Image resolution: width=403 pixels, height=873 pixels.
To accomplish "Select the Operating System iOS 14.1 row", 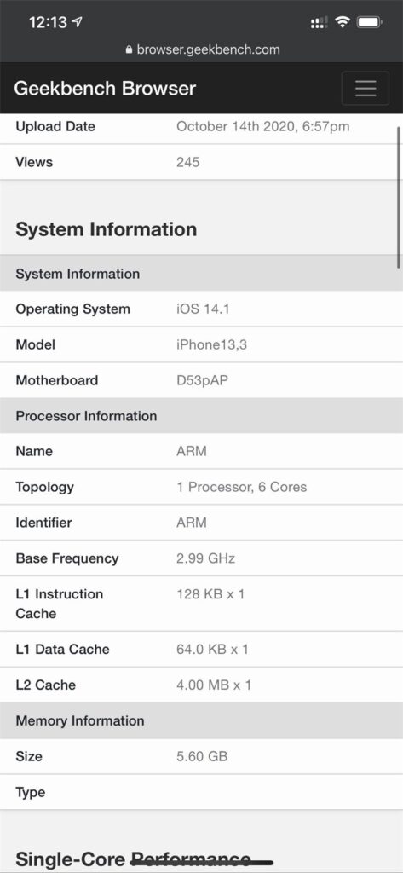I will coord(201,309).
